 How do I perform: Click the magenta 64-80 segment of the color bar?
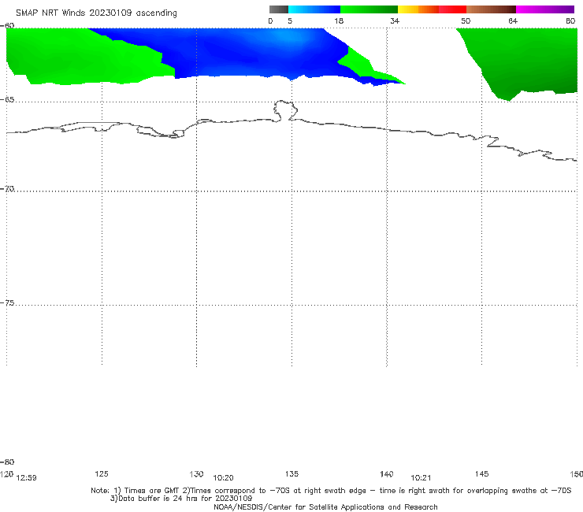coord(545,9)
